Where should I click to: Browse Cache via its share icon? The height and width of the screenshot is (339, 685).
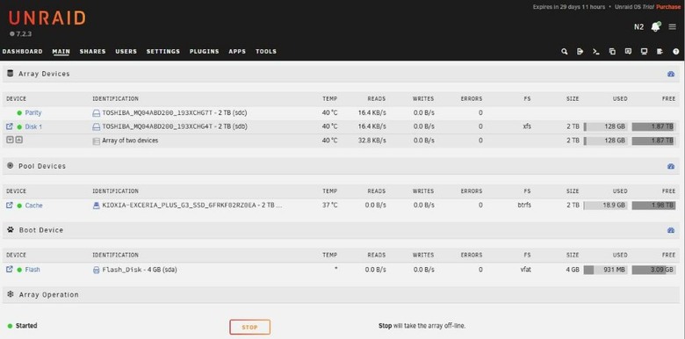pyautogui.click(x=10, y=205)
